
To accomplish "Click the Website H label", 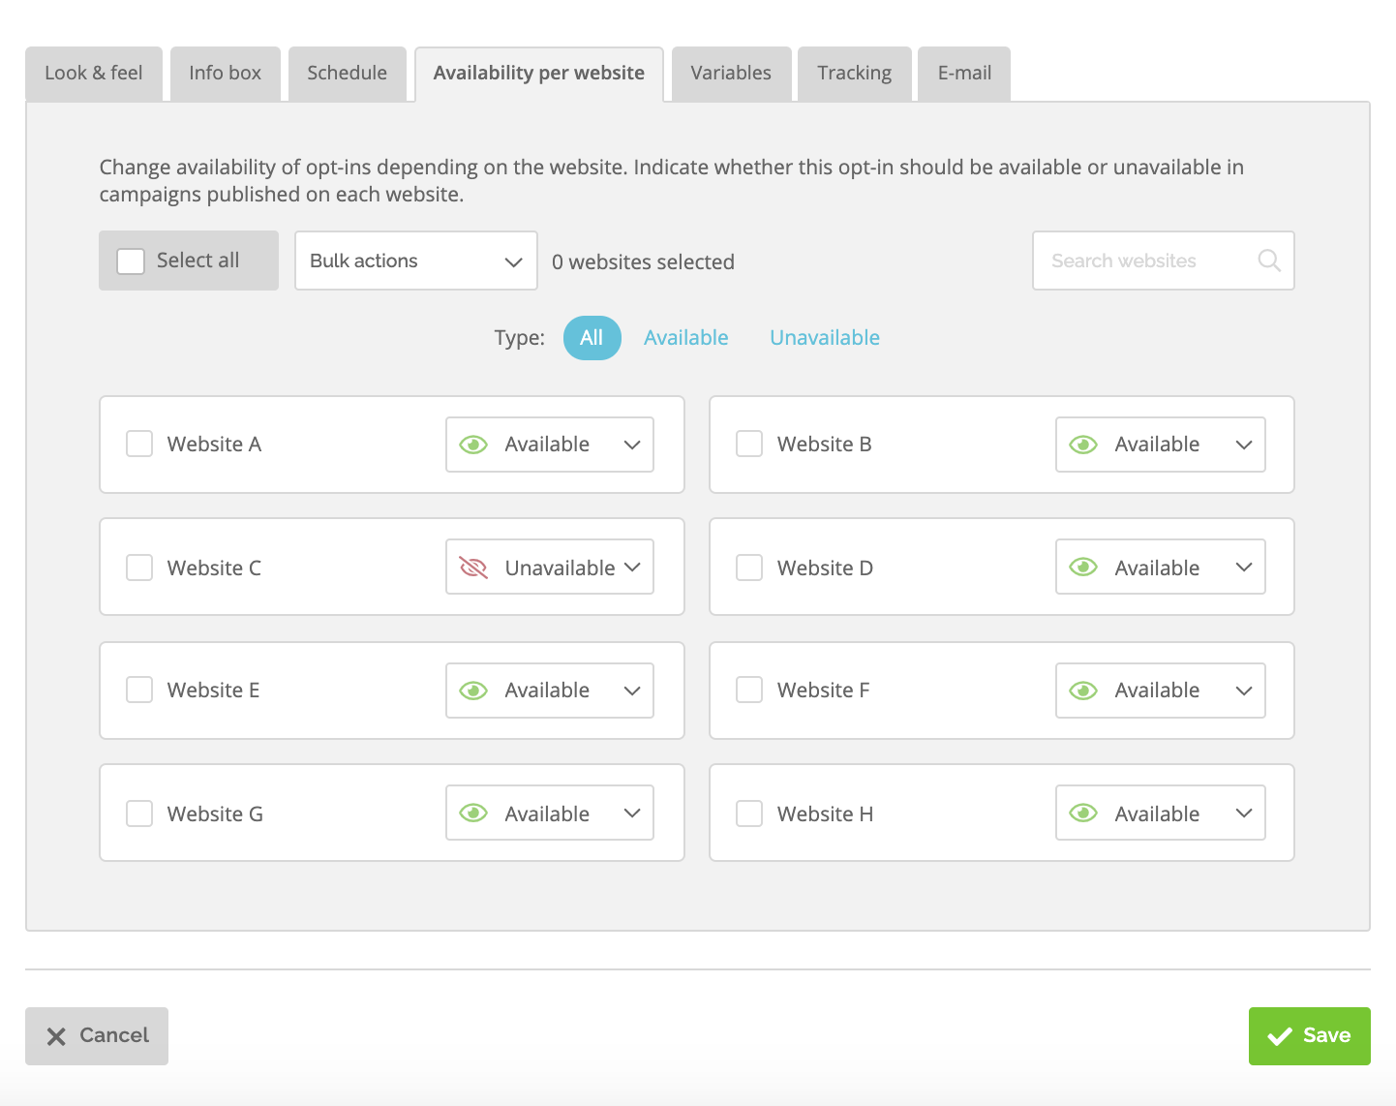I will 825,814.
